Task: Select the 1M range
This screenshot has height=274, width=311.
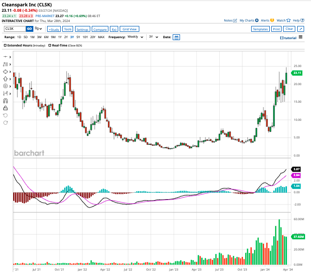Action: 32,37
